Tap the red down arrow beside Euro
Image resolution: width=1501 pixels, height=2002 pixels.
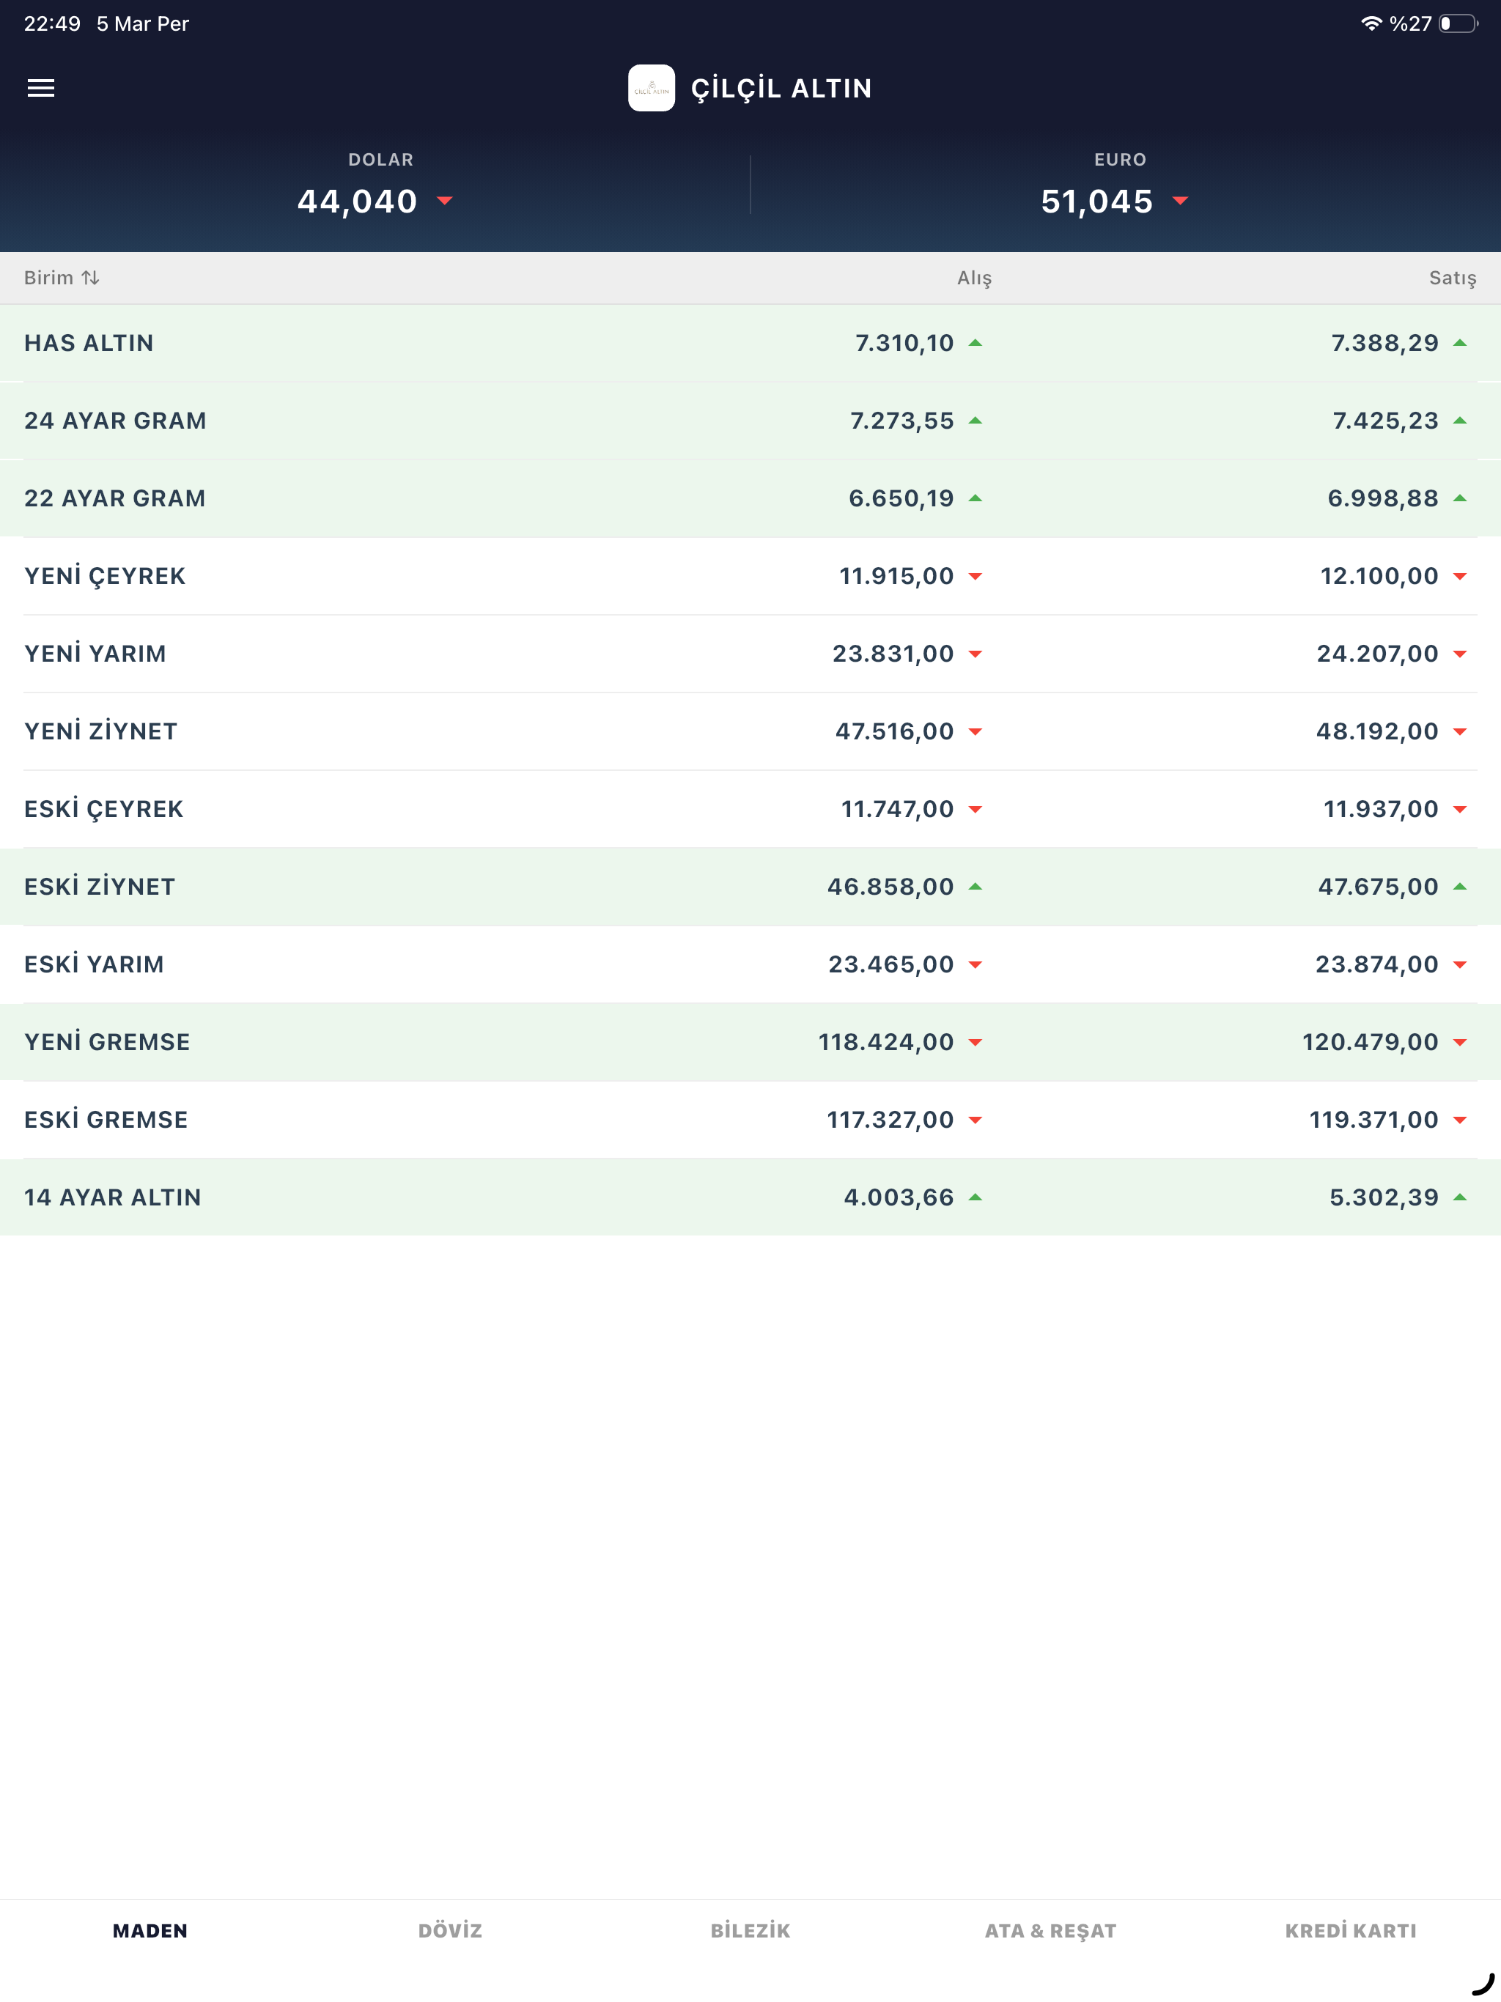[1179, 201]
